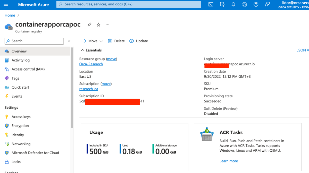Go to Access control (IAM)
309x173 pixels.
(35, 69)
